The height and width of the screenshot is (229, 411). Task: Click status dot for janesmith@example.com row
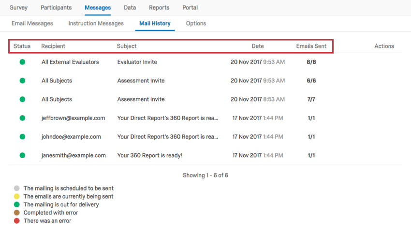pos(22,155)
